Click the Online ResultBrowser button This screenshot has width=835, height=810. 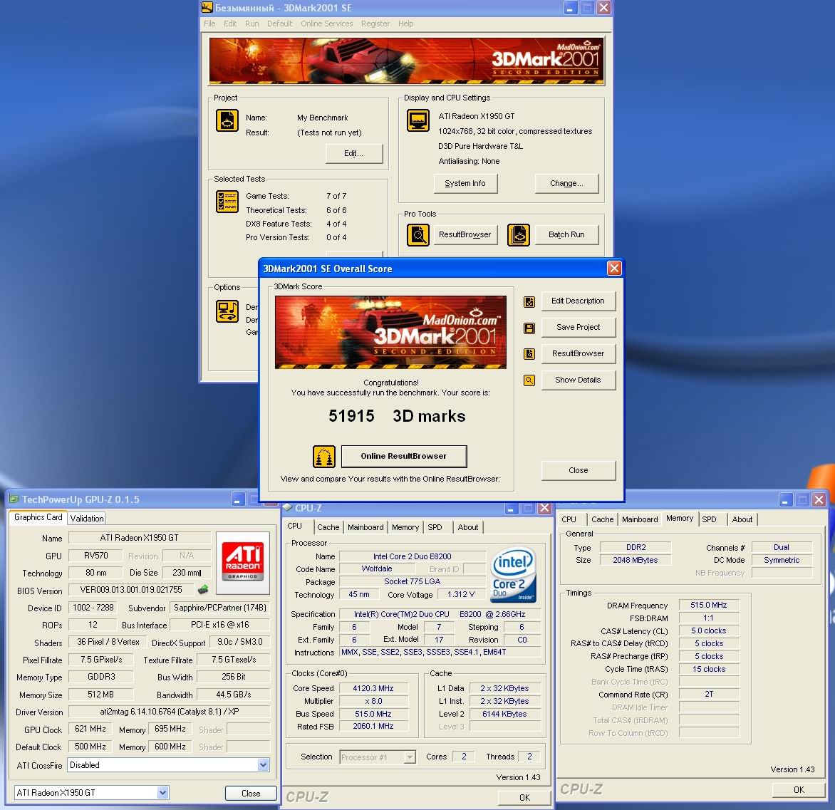pyautogui.click(x=404, y=456)
